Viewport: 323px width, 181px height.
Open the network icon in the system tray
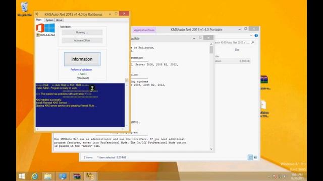click(280, 176)
